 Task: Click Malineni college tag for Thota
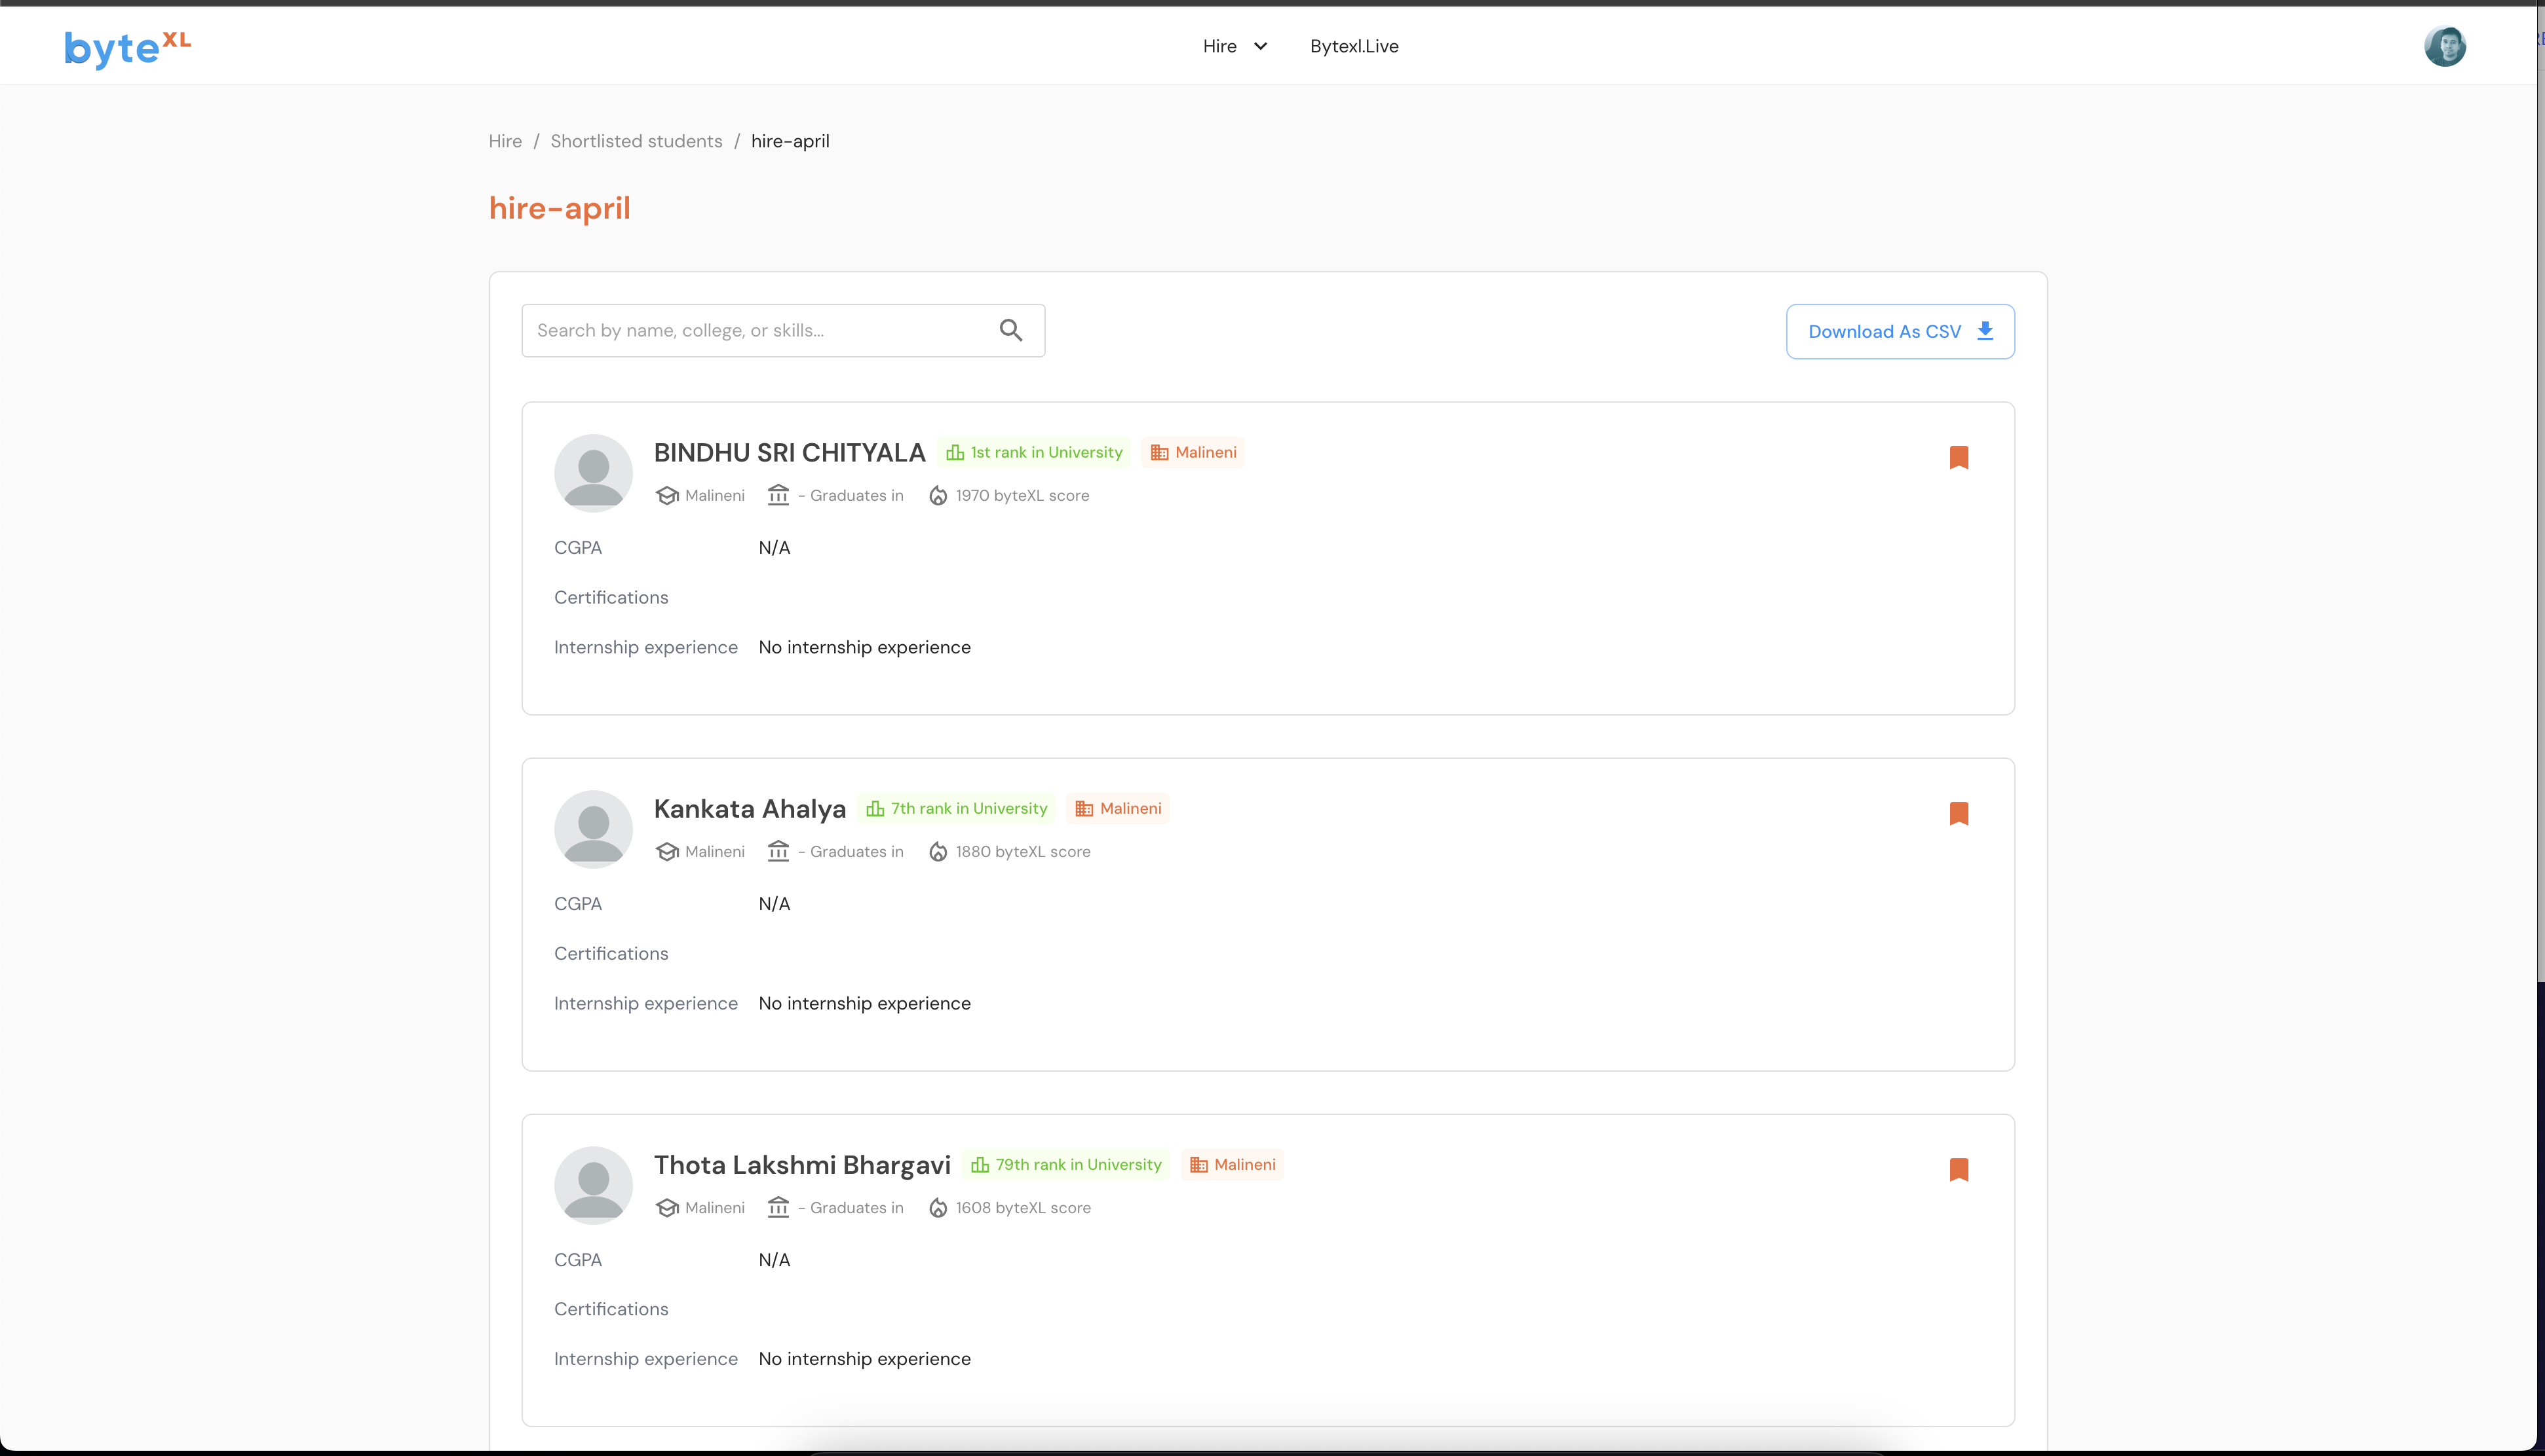point(1232,1164)
